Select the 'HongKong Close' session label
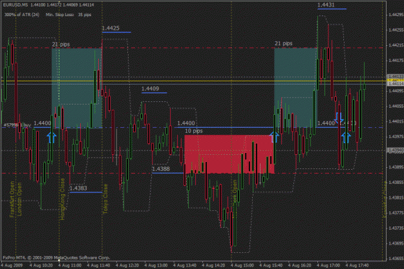The image size is (404, 269). click(x=62, y=199)
